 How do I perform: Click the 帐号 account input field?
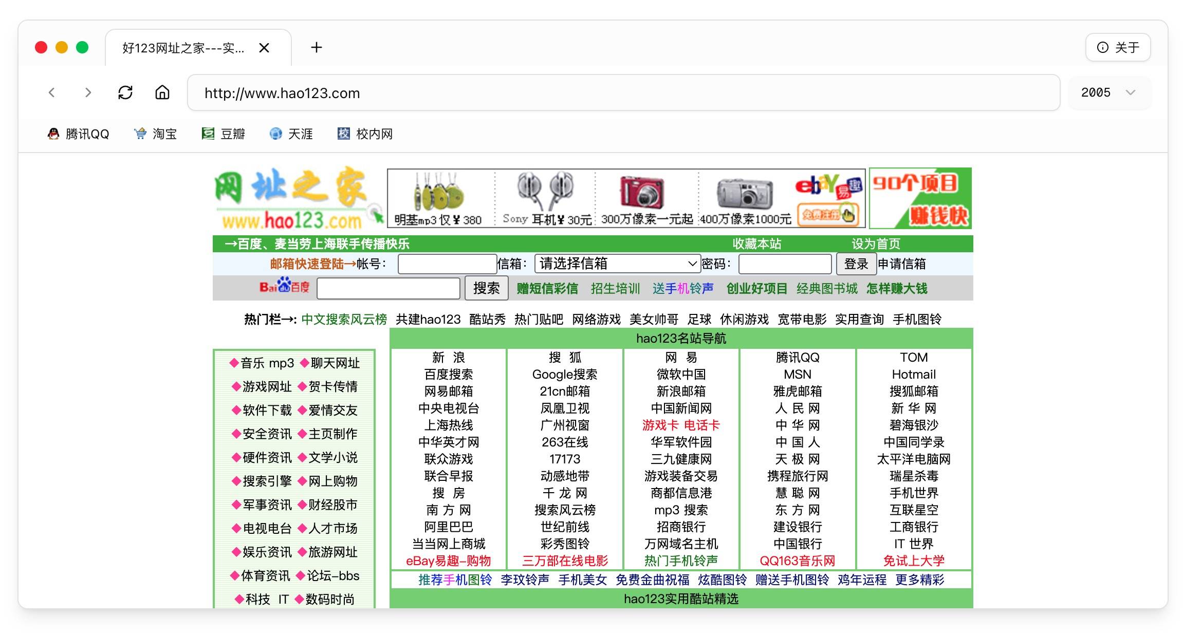coord(447,264)
